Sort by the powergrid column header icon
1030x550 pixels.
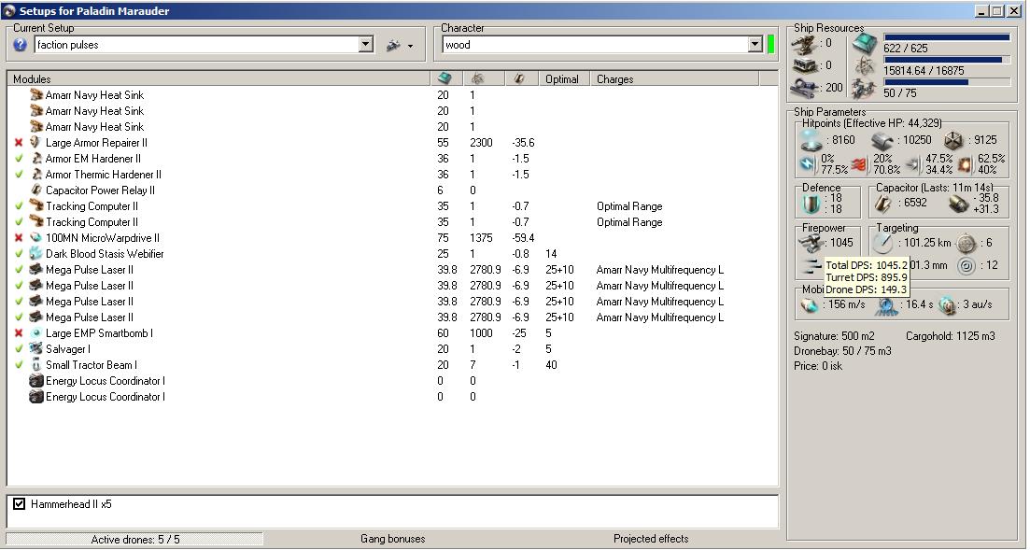[x=477, y=78]
